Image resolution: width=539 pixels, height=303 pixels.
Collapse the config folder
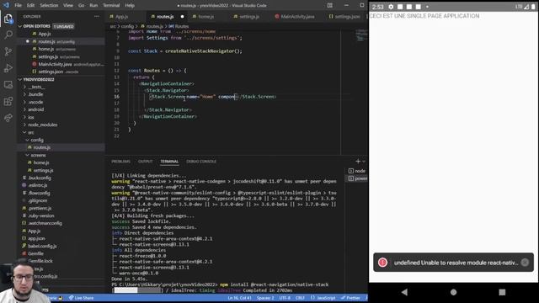pyautogui.click(x=36, y=140)
